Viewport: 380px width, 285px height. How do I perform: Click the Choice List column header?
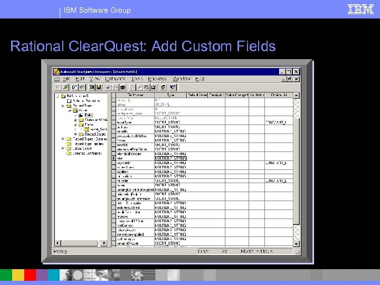coord(279,95)
